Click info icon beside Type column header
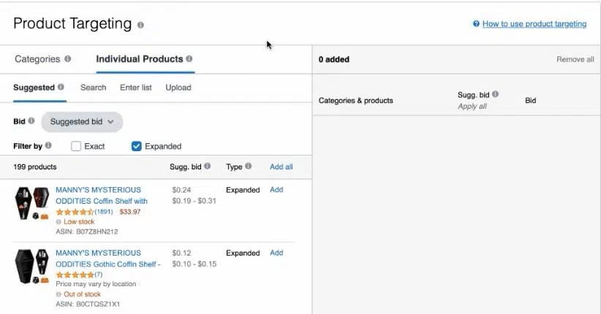 coord(248,166)
